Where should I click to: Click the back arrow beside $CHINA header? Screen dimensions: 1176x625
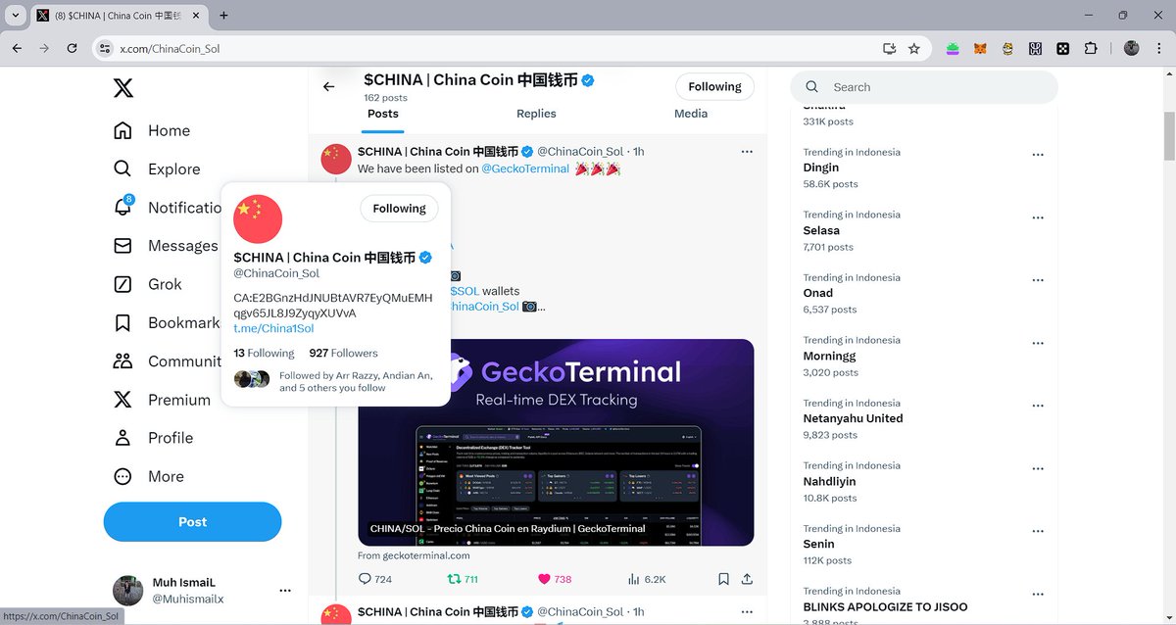pyautogui.click(x=328, y=87)
